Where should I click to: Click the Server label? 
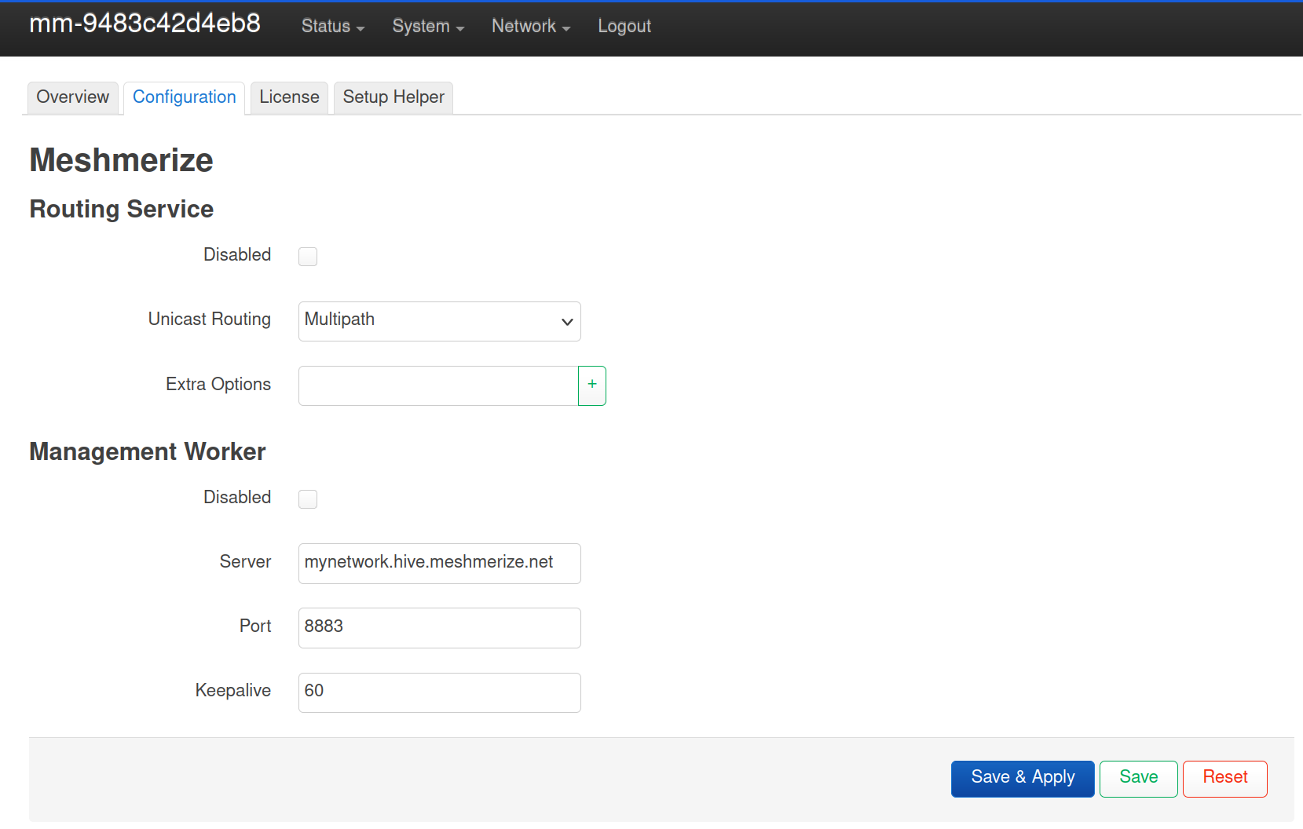245,561
